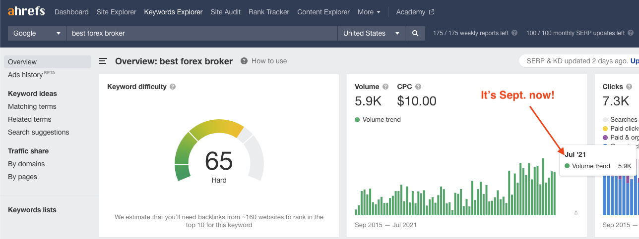The width and height of the screenshot is (639, 239).
Task: Open Traffic share By domains
Action: [26, 164]
